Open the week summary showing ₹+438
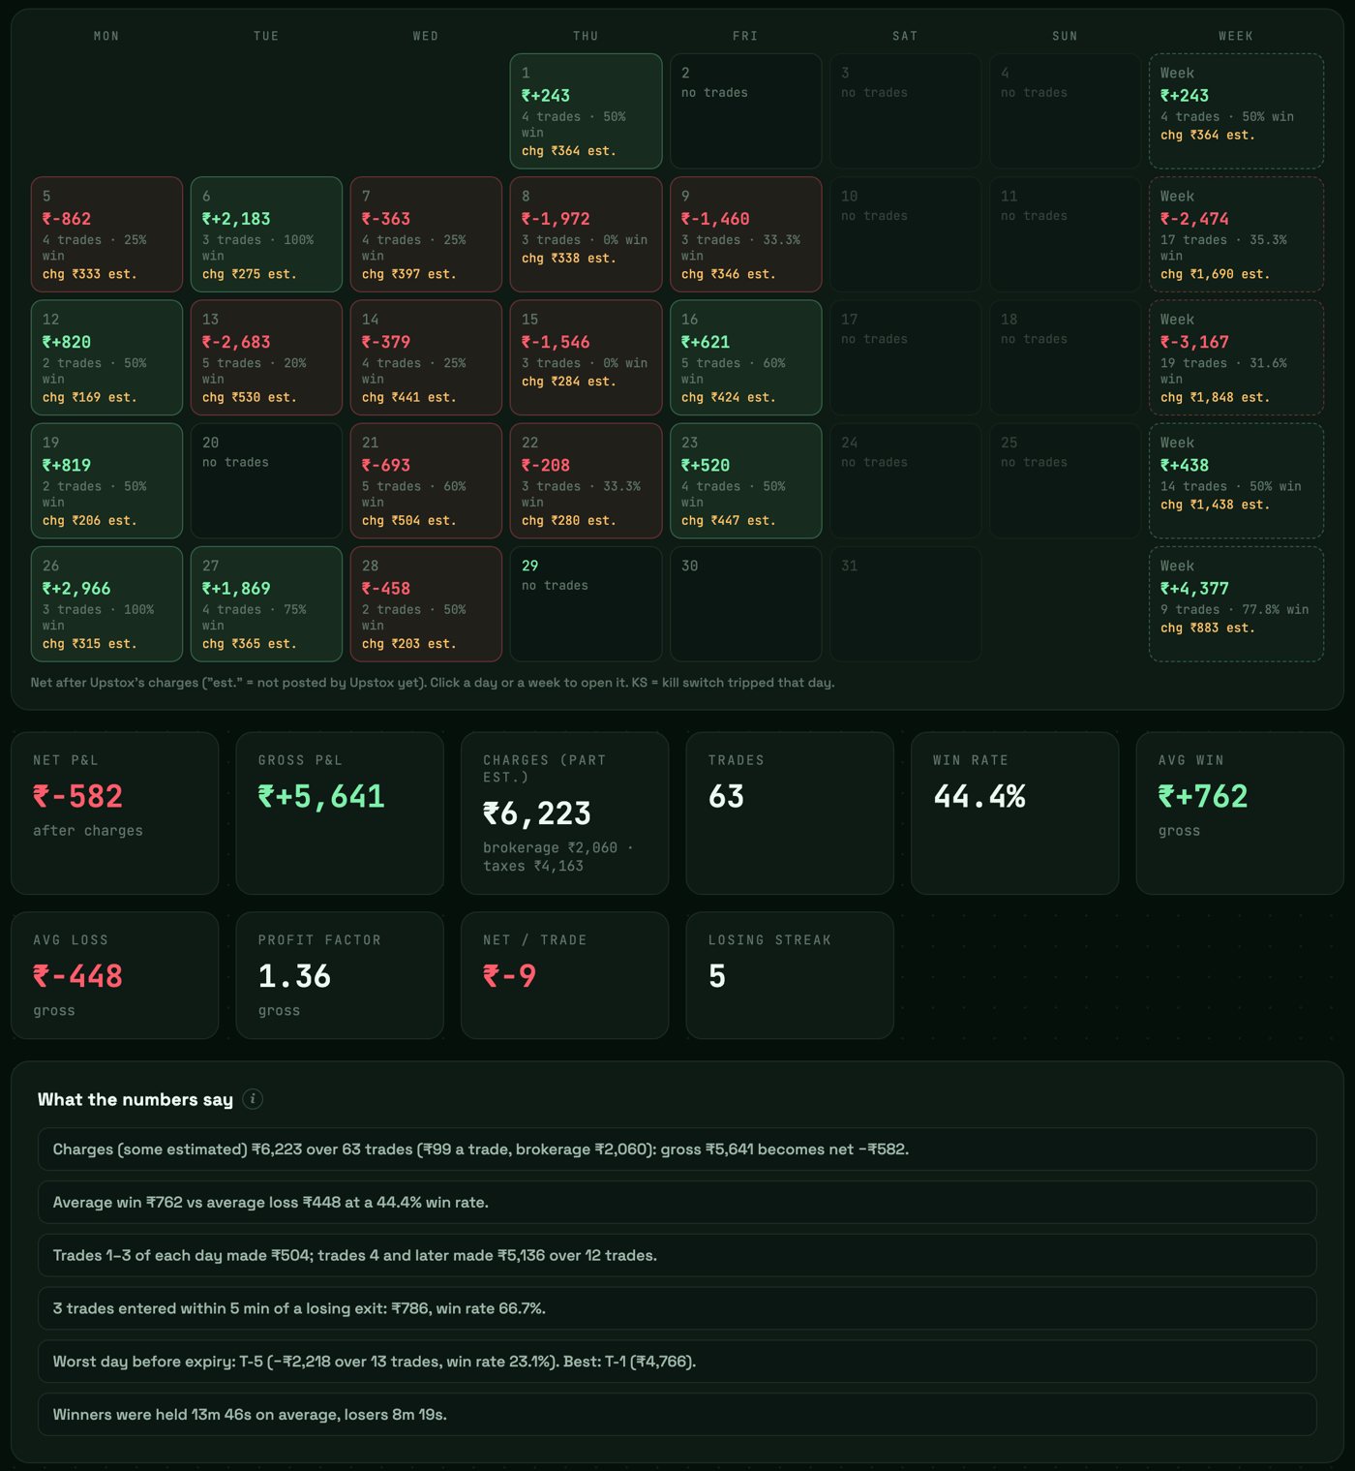The height and width of the screenshot is (1471, 1355). click(x=1236, y=480)
